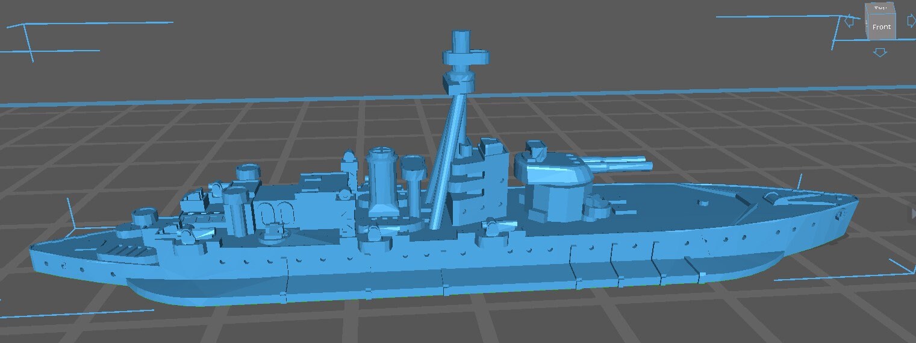Screen dimensions: 916x343
Task: Select the round aft turret near the stern
Action: tap(145, 215)
